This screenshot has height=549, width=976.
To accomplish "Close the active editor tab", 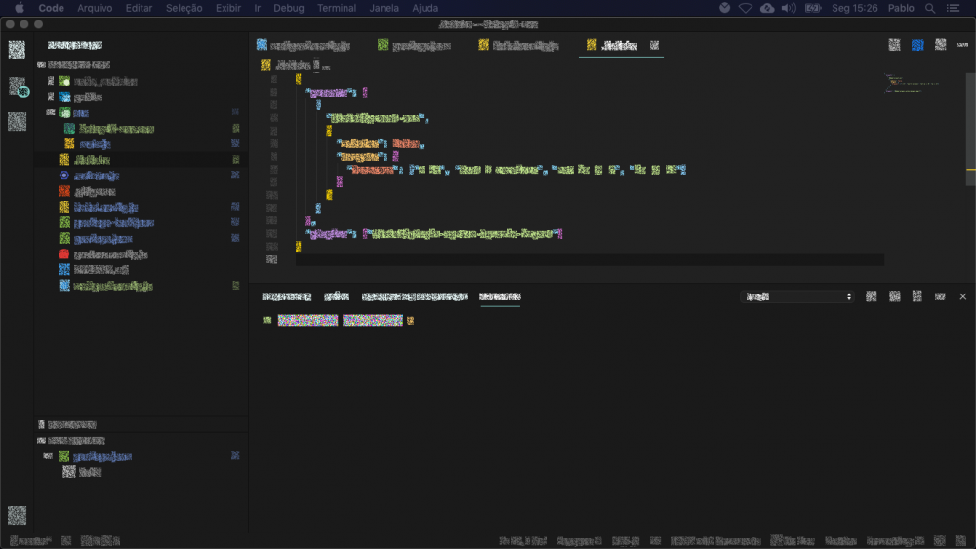I will coord(654,45).
